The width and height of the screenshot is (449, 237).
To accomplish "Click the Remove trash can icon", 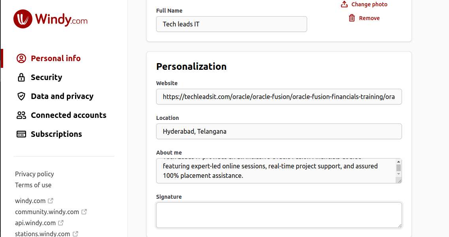I will tap(352, 18).
